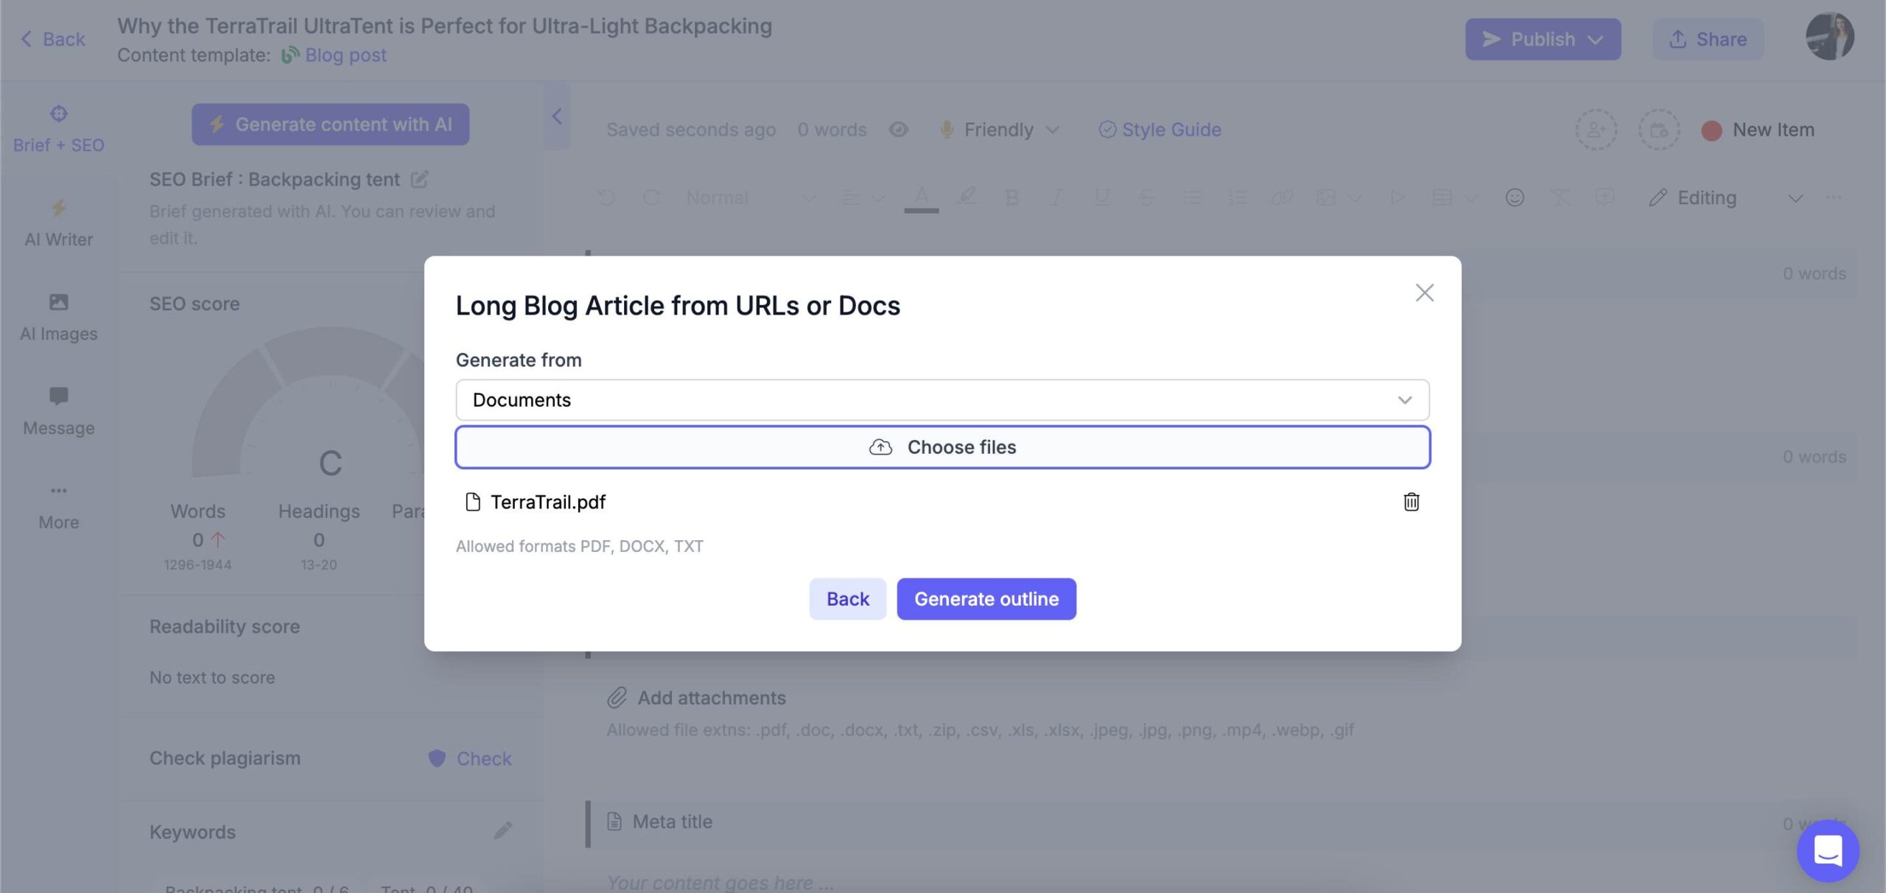The image size is (1886, 893).
Task: Open the toolbar overflow ellipsis
Action: click(1834, 197)
